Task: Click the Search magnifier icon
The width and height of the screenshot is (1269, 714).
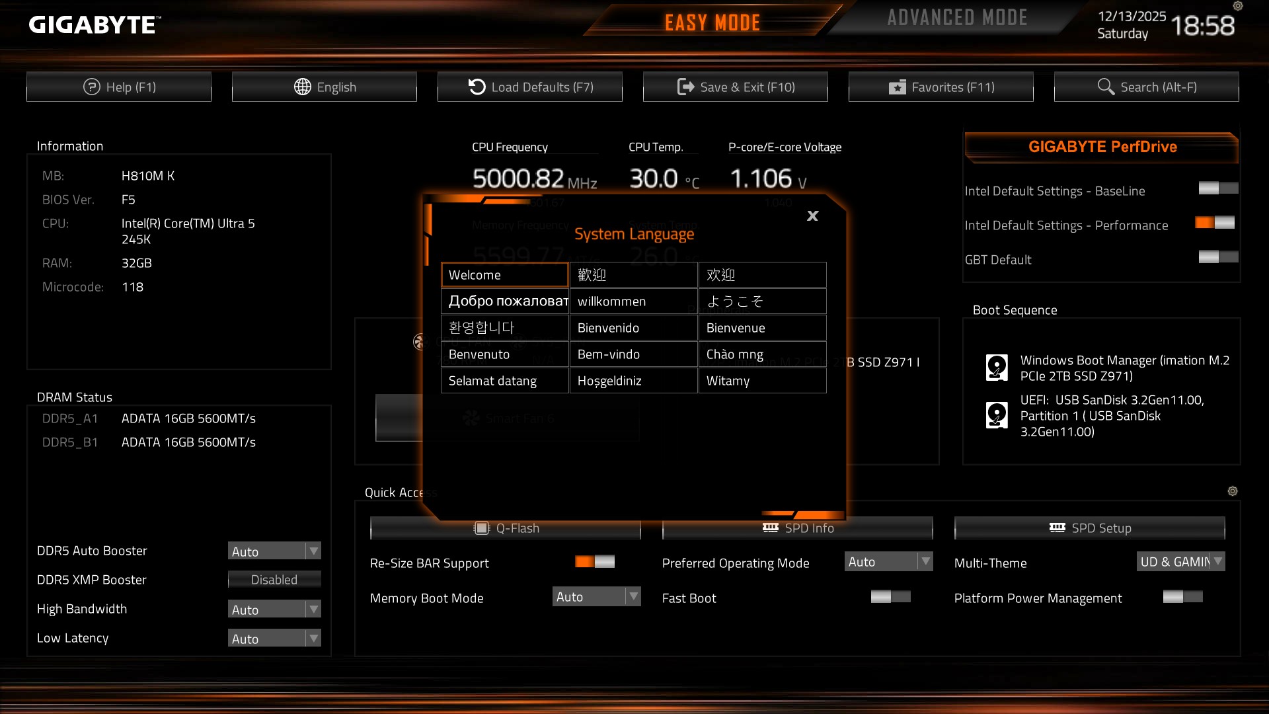Action: [1105, 87]
